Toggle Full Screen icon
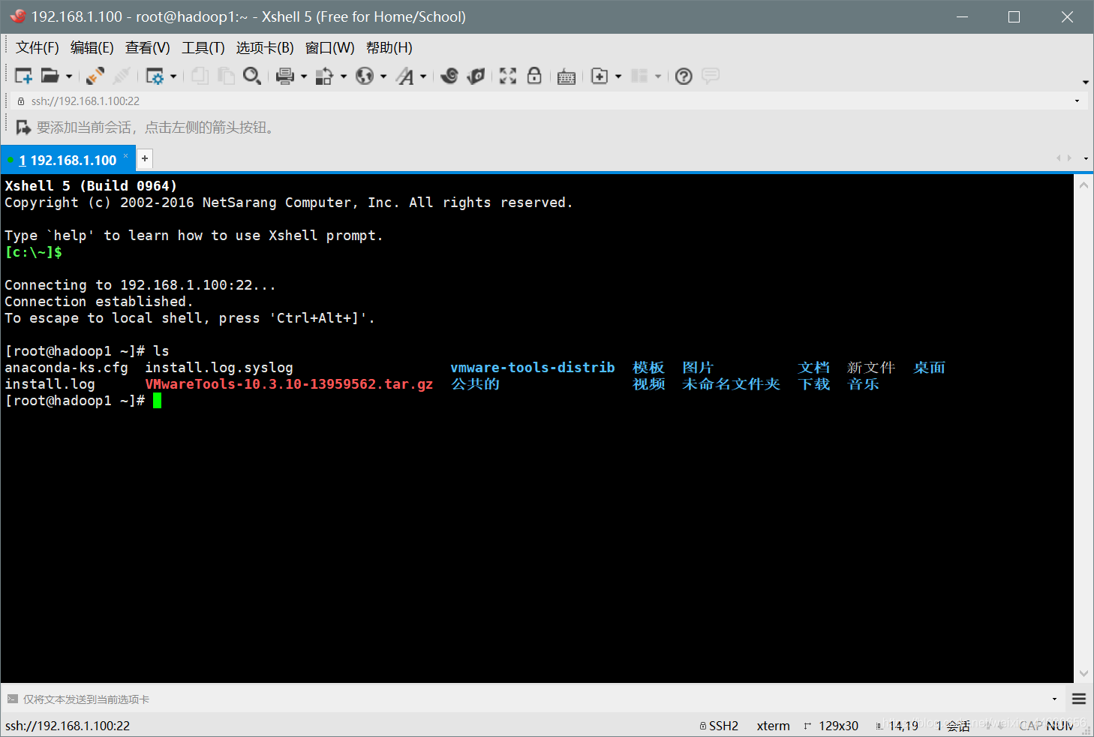 [x=508, y=76]
